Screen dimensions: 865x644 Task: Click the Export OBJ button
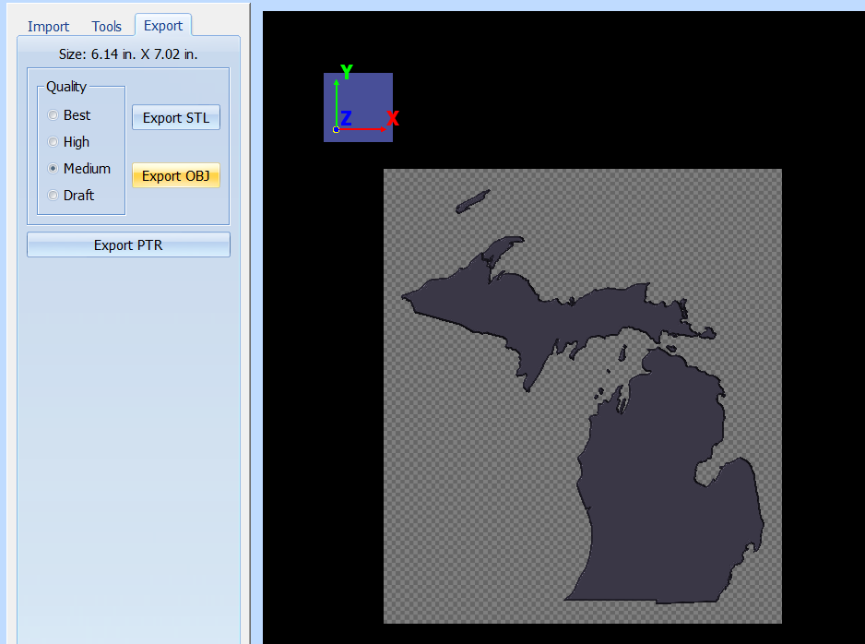click(x=176, y=175)
